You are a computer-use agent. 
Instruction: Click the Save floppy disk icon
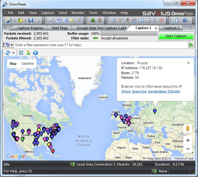(x=31, y=20)
